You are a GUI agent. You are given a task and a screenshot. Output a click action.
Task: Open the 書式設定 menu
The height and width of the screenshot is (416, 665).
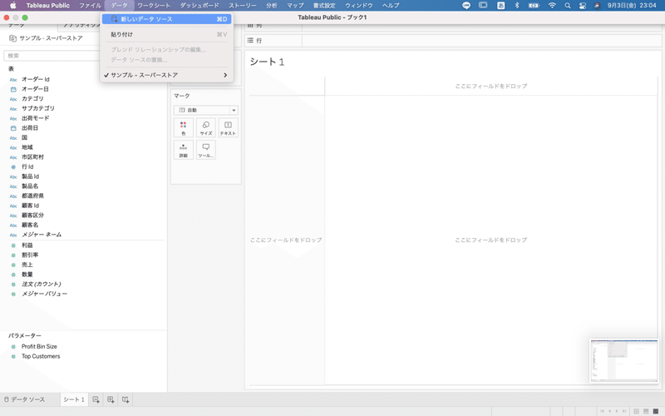click(324, 6)
